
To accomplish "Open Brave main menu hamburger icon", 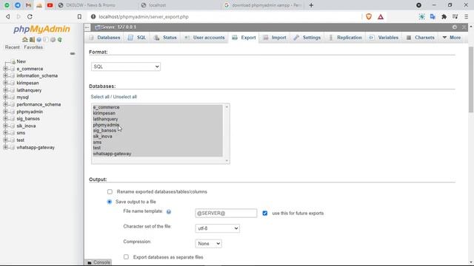I will 466,16.
